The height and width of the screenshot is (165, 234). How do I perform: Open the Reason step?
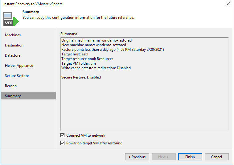click(11, 86)
